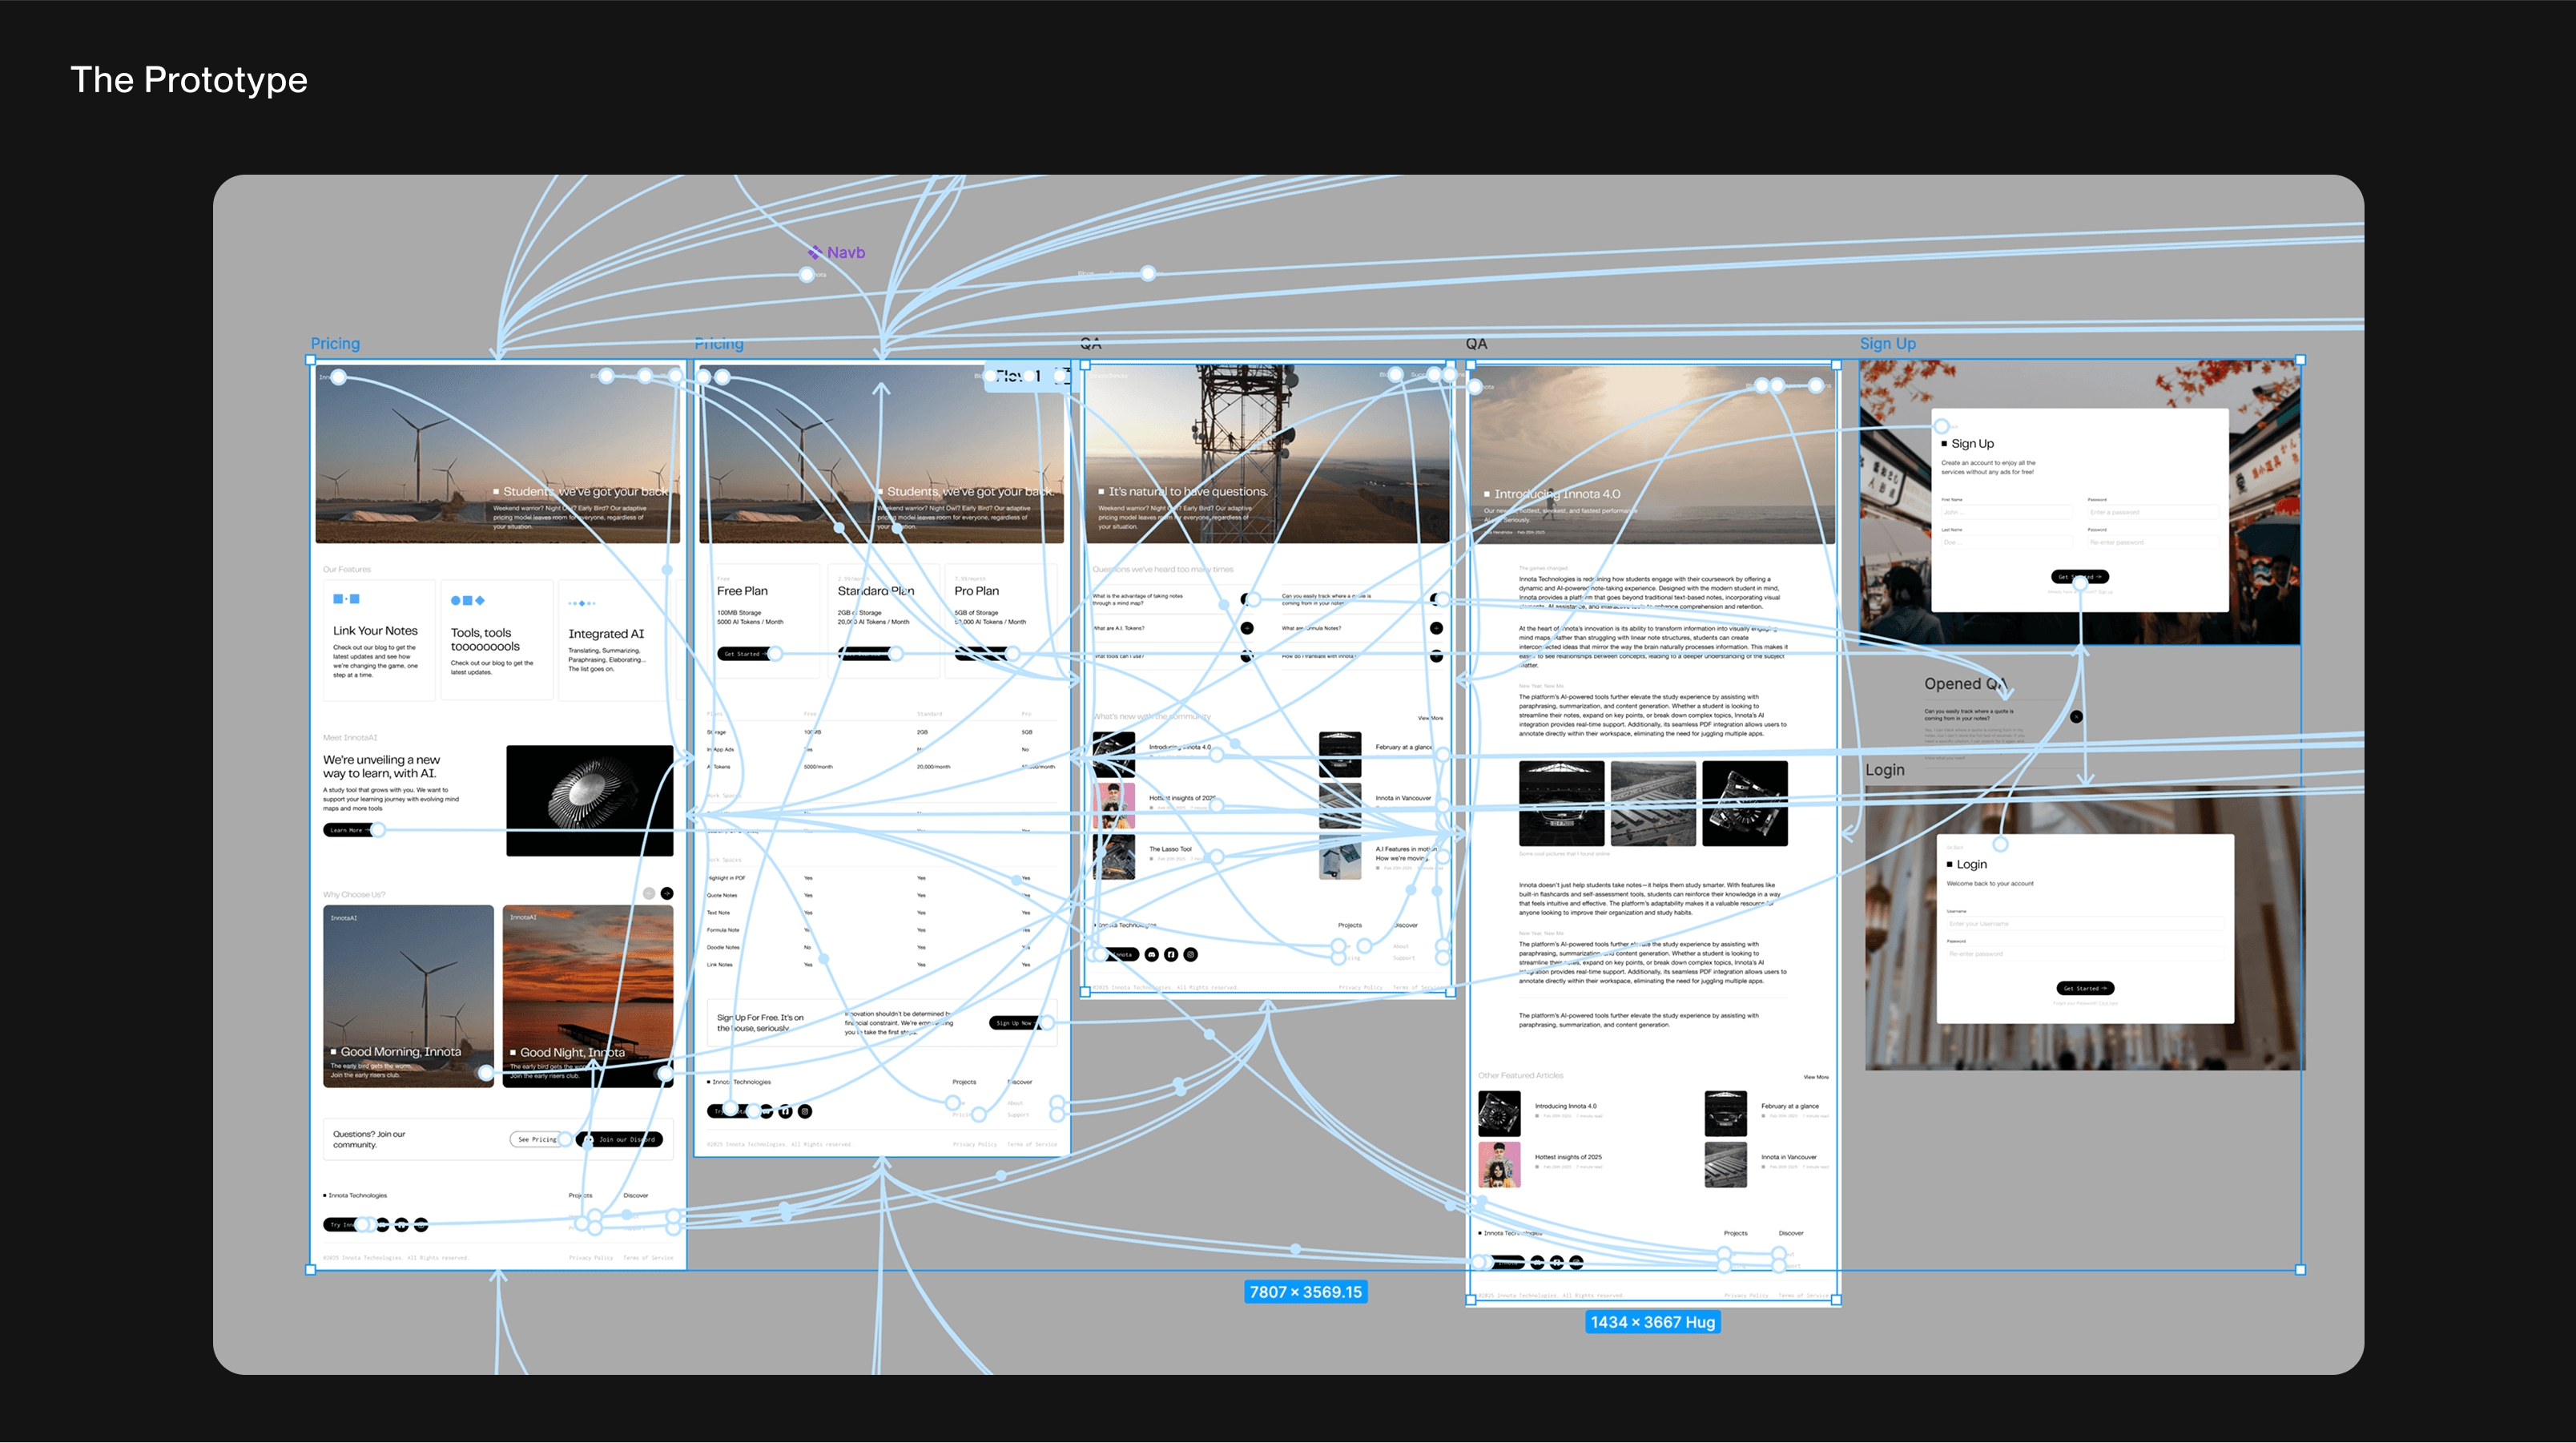Click the grey previous-arrow in Why Choose Us
Image resolution: width=2576 pixels, height=1443 pixels.
click(x=649, y=893)
